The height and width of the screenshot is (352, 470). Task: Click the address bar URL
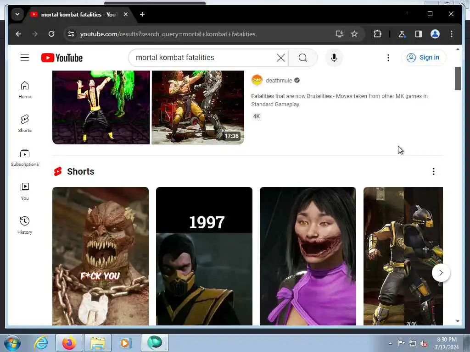coord(168,34)
